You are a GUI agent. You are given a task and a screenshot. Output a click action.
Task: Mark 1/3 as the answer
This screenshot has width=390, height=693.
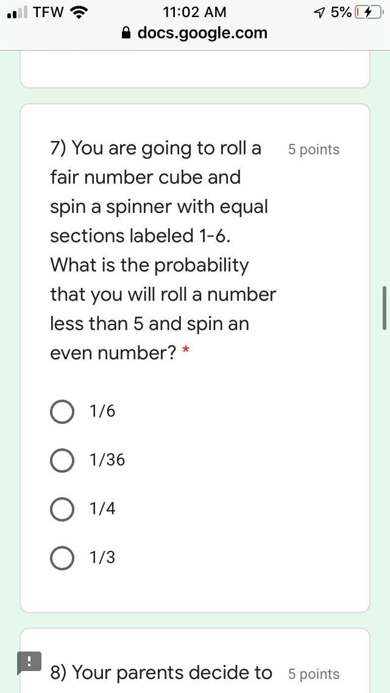point(62,558)
